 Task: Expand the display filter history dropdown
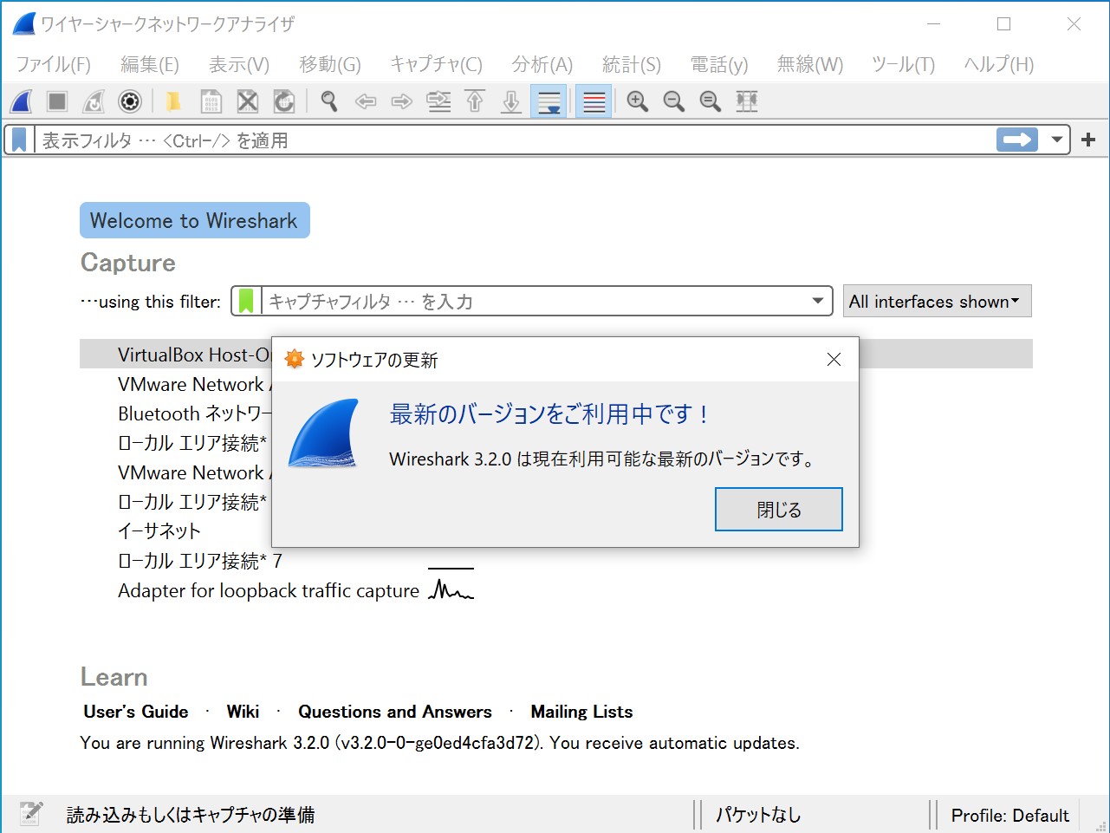pyautogui.click(x=1058, y=140)
